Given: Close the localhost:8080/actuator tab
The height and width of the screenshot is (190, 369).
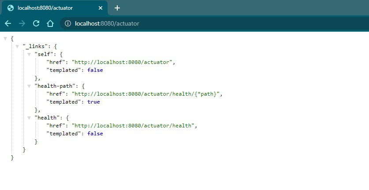Looking at the screenshot, I should pos(101,8).
